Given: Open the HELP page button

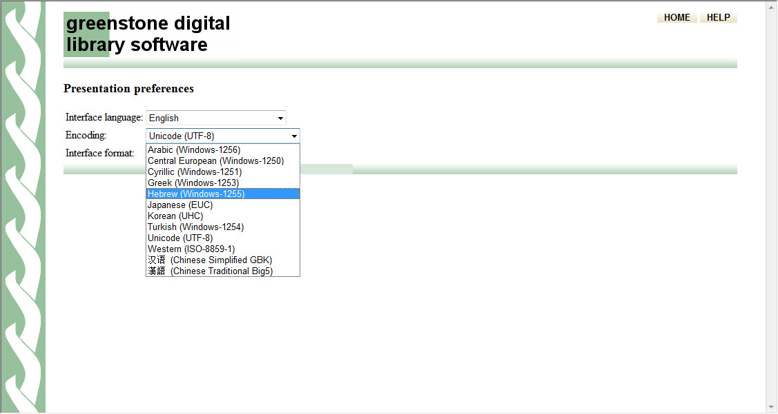Looking at the screenshot, I should pyautogui.click(x=718, y=18).
